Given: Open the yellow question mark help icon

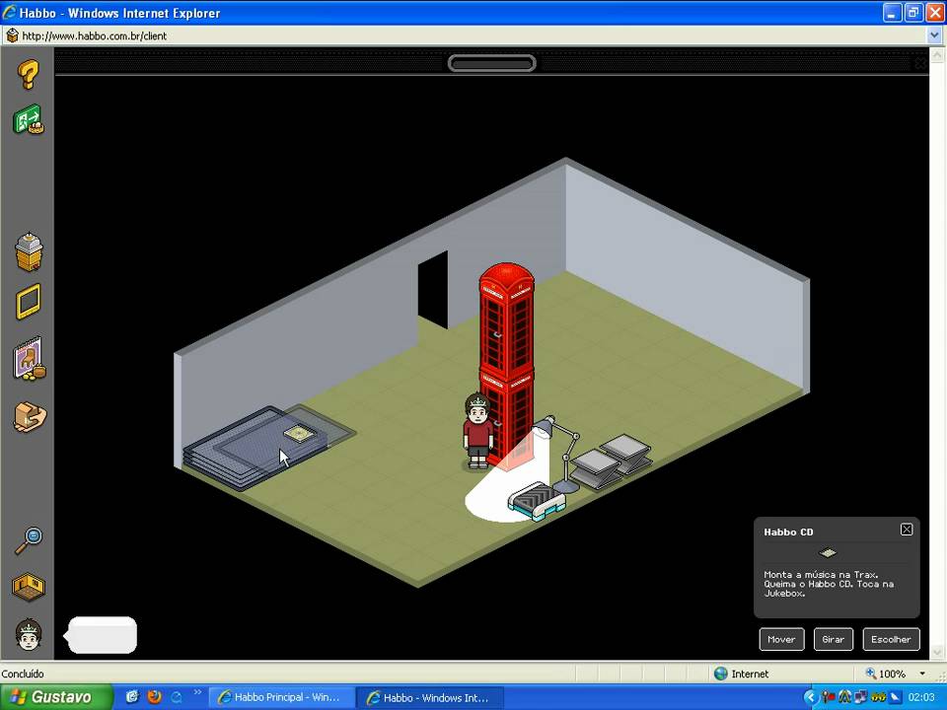Looking at the screenshot, I should 28,75.
